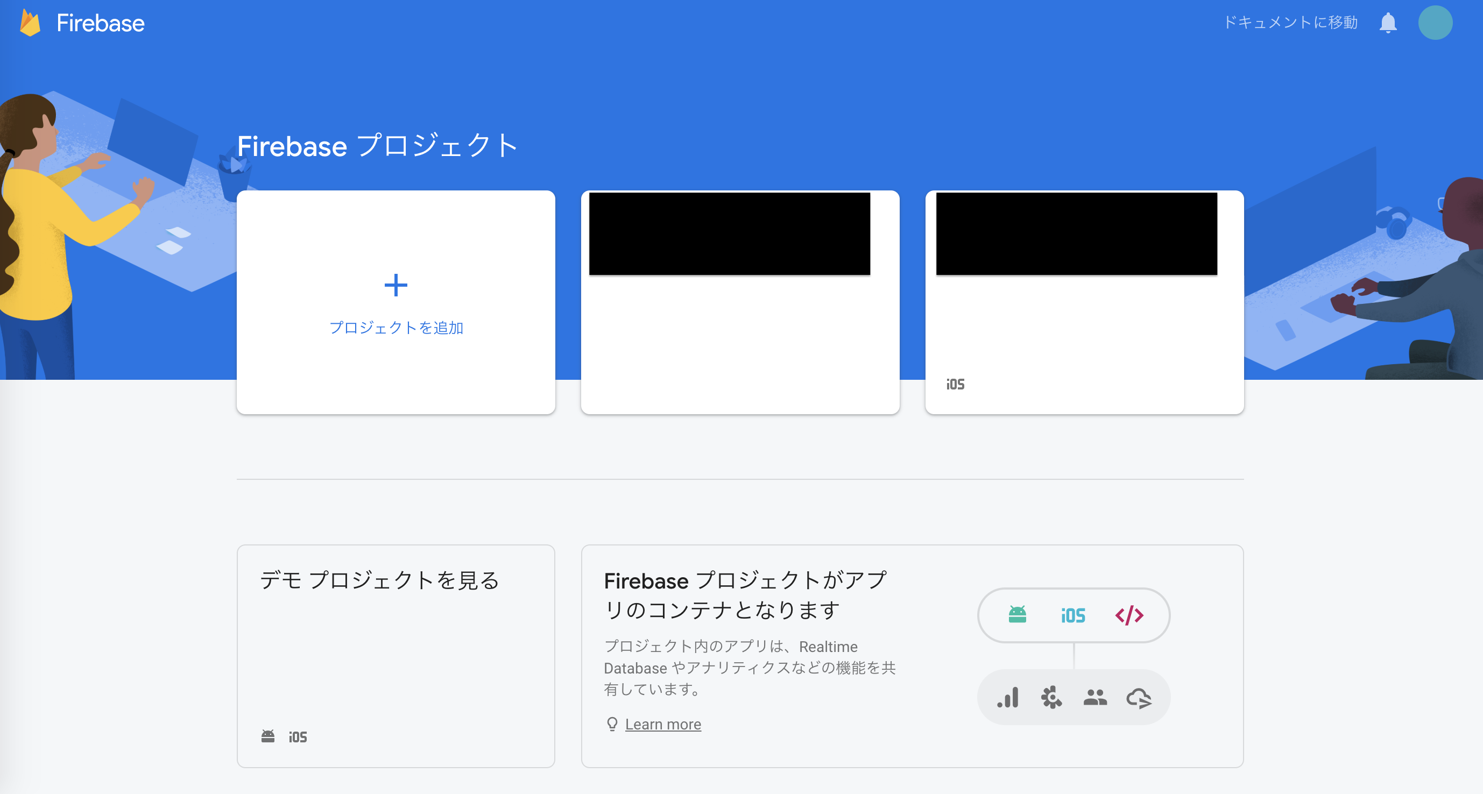This screenshot has width=1483, height=794.
Task: Click the cloud messaging icon
Action: [1139, 697]
